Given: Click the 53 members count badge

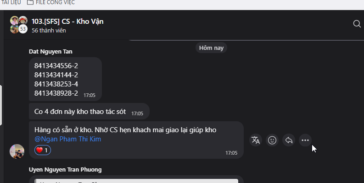Looking at the screenshot, I should pos(23,29).
